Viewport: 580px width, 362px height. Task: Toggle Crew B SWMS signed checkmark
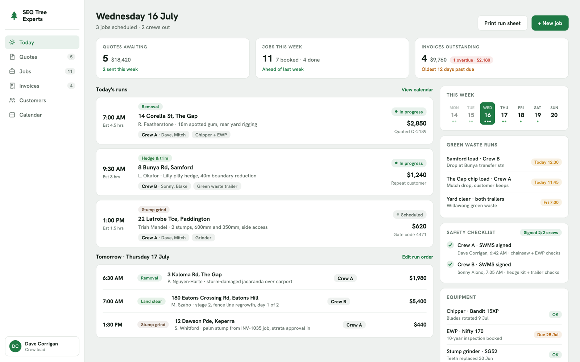pos(450,264)
